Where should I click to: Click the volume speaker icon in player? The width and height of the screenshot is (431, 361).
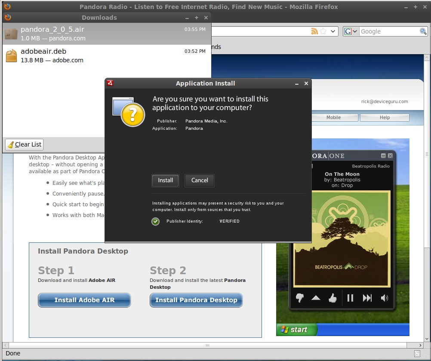[385, 298]
